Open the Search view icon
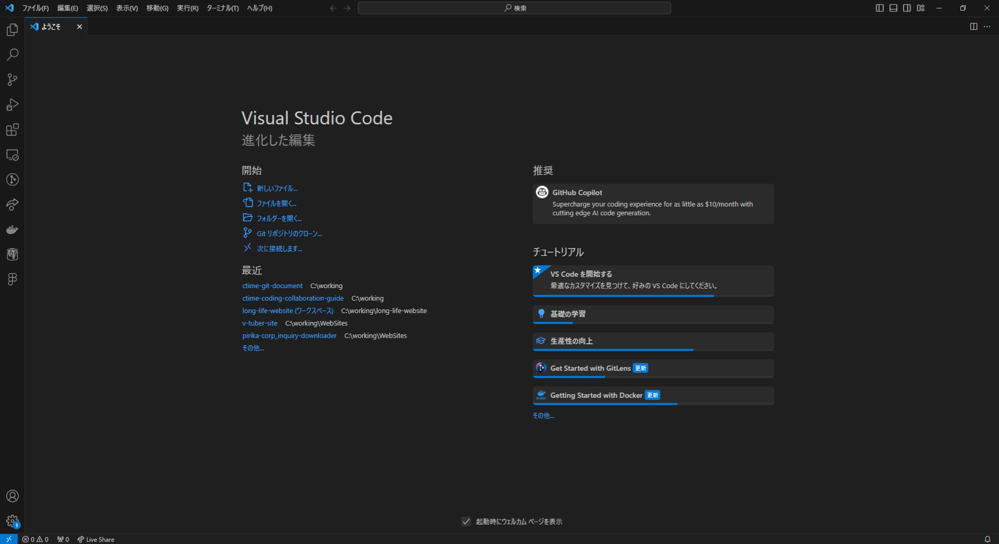Image resolution: width=999 pixels, height=544 pixels. point(12,55)
